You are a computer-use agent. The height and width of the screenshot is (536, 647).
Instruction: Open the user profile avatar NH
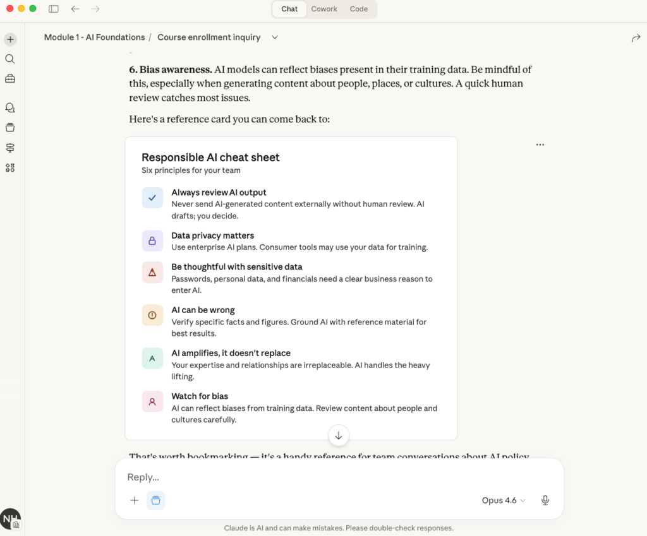pyautogui.click(x=10, y=518)
